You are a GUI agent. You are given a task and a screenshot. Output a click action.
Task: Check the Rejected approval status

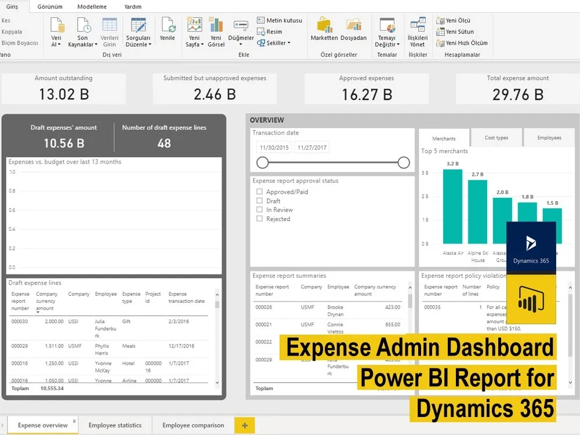click(x=258, y=219)
